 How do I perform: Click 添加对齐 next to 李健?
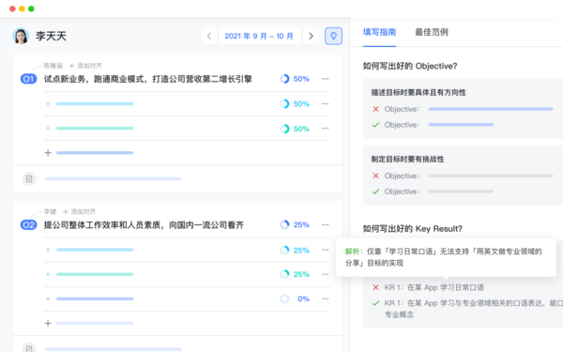pos(80,211)
